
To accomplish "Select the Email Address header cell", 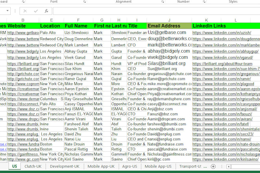I will point(169,26).
